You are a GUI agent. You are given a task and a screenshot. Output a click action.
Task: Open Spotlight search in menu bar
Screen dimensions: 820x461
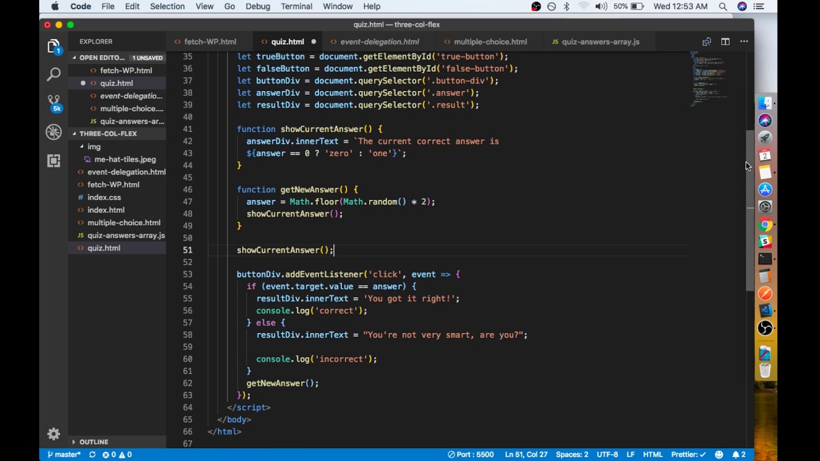click(x=723, y=6)
